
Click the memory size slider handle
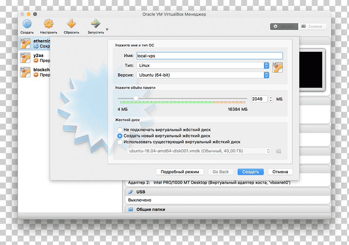pyautogui.click(x=136, y=99)
